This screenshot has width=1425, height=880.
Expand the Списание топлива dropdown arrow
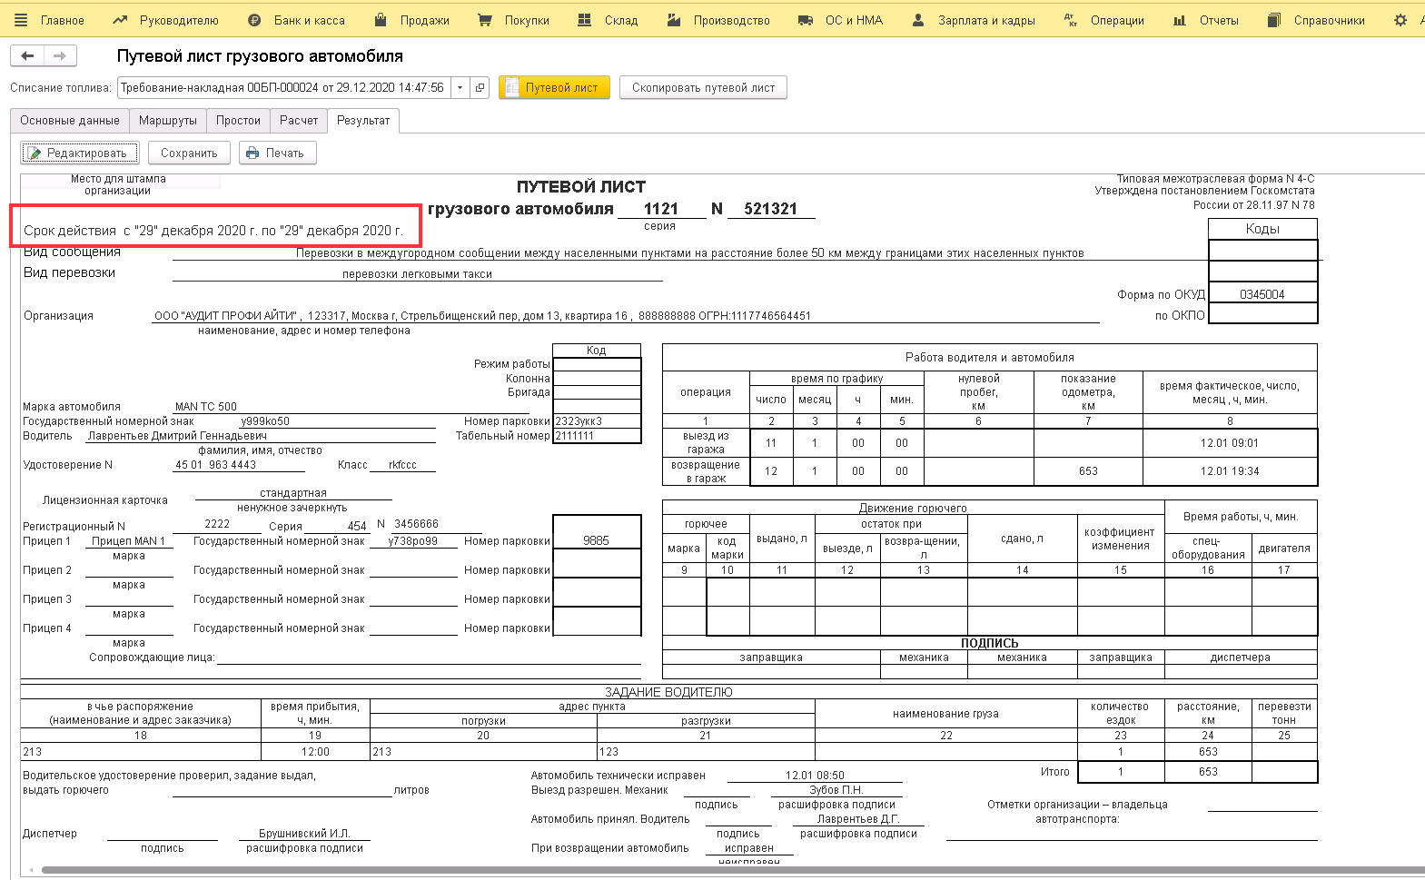460,88
